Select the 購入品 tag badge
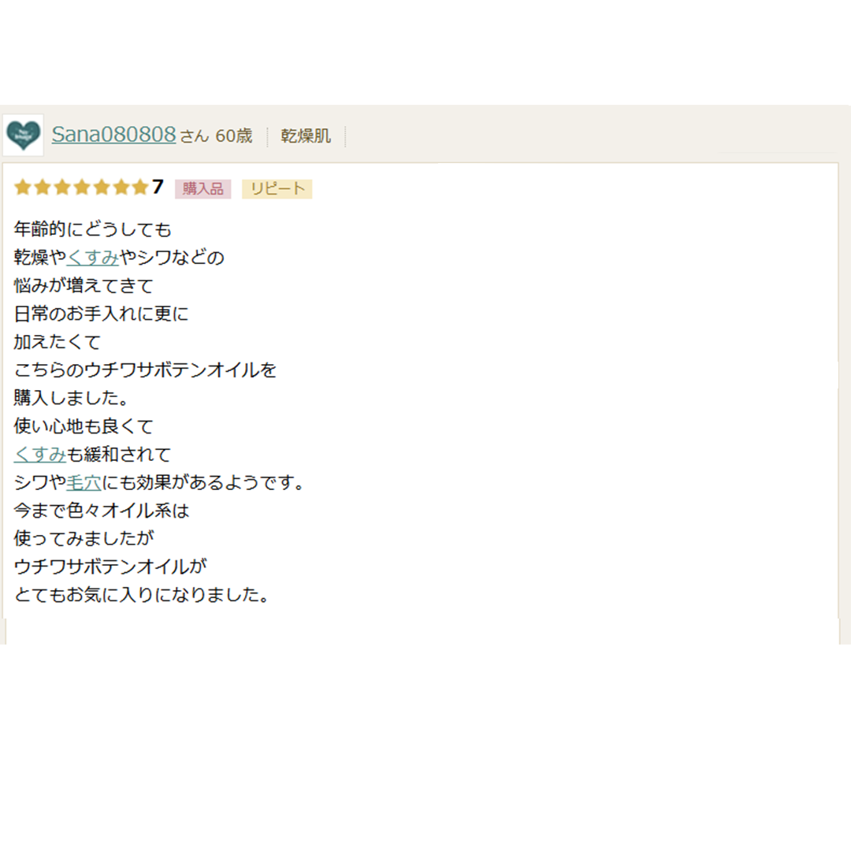Image resolution: width=851 pixels, height=851 pixels. coord(203,189)
